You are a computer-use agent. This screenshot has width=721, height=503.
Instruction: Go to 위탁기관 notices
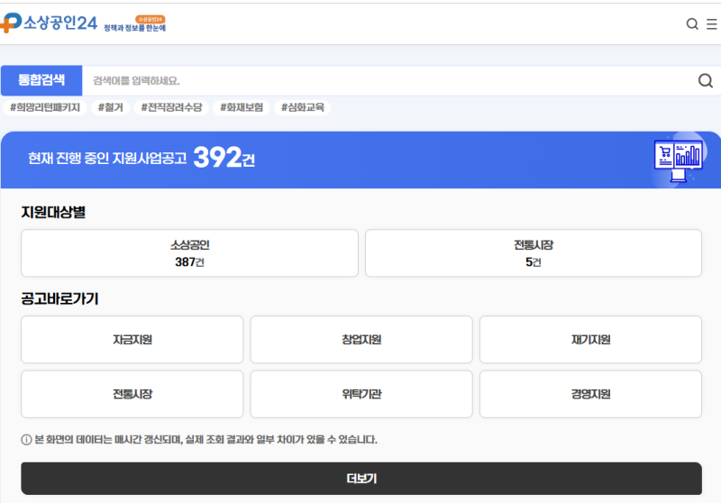coord(361,394)
